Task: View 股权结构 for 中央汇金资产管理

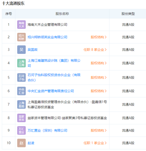Action: point(99,91)
